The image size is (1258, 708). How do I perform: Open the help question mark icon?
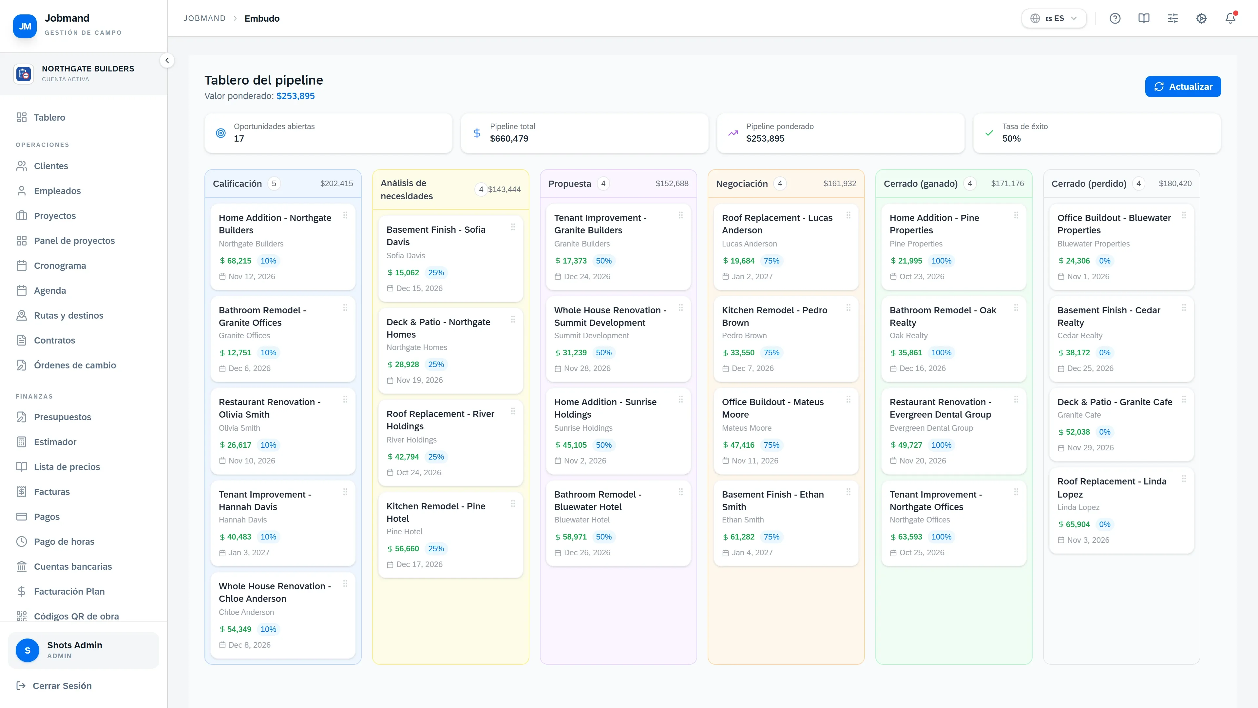1115,19
